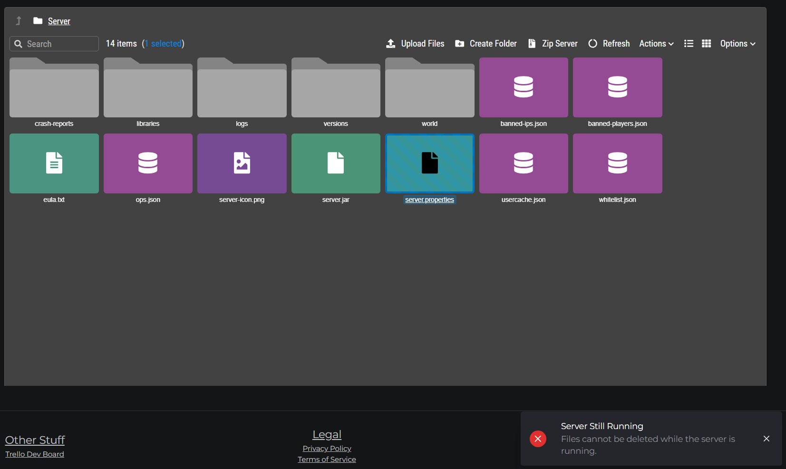Create a new folder
The width and height of the screenshot is (786, 469).
[x=486, y=44]
